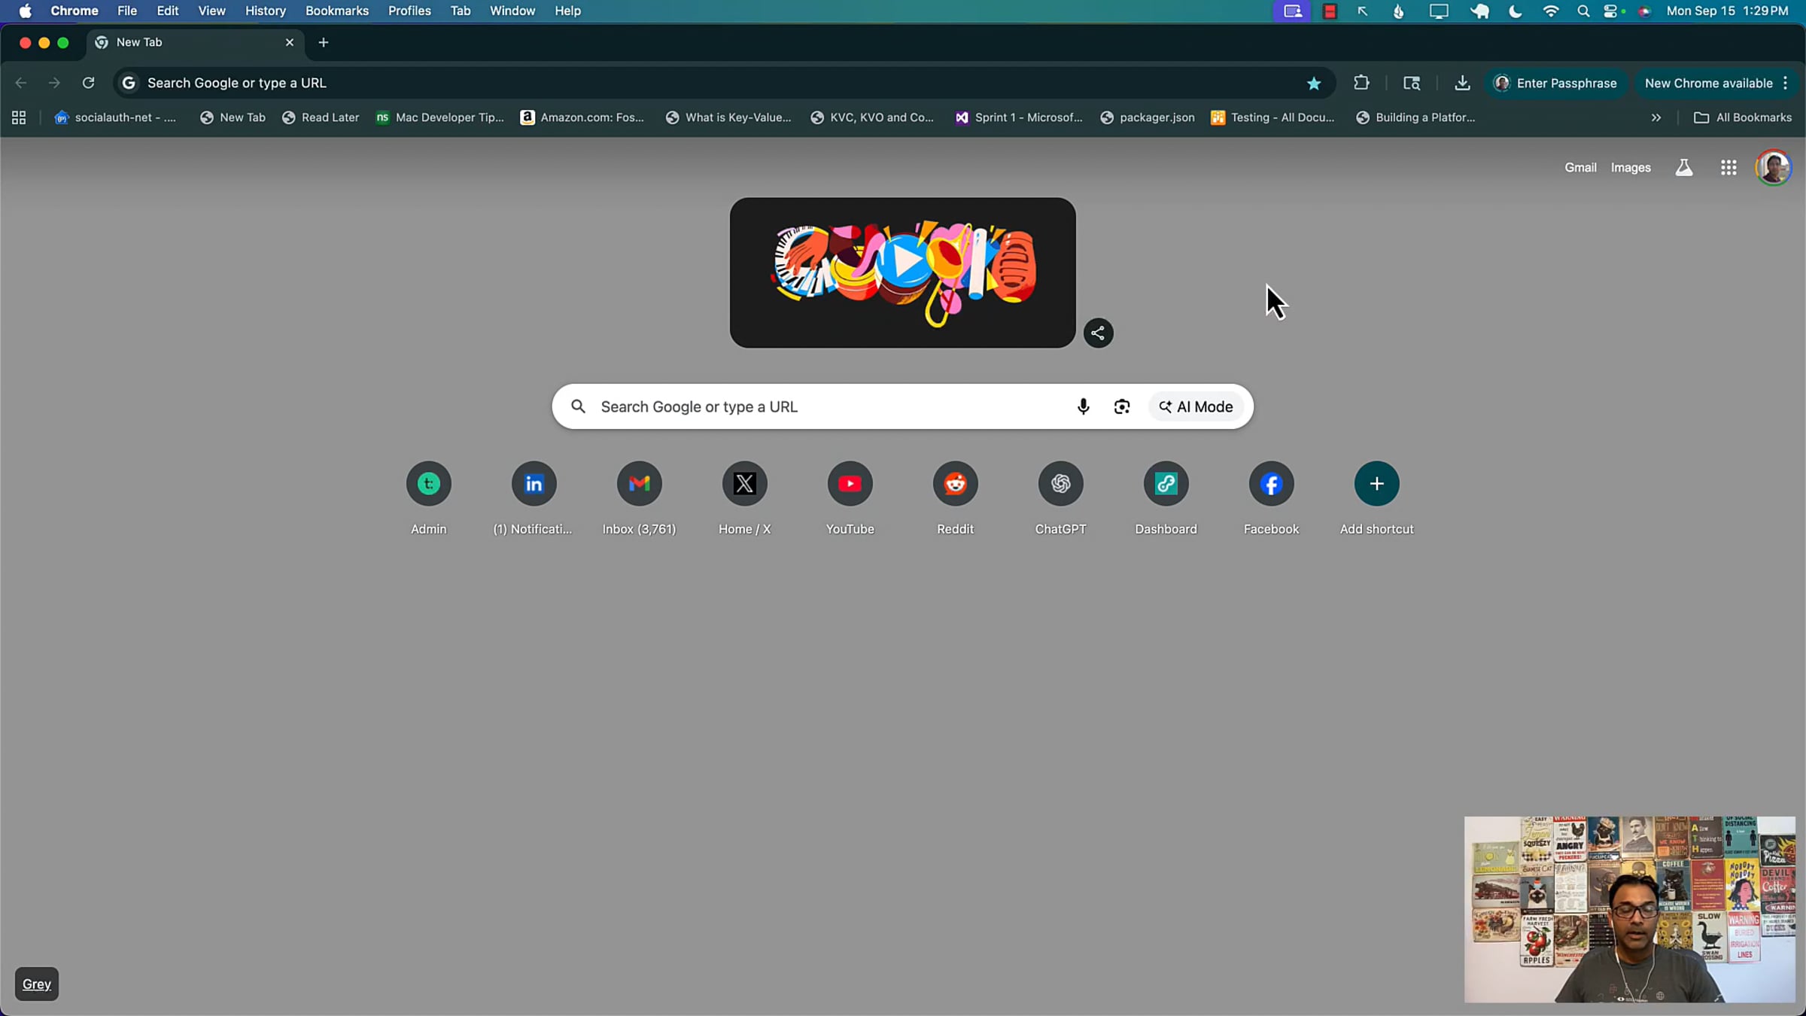Click New Chrome available update button
The image size is (1806, 1016).
click(x=1708, y=83)
